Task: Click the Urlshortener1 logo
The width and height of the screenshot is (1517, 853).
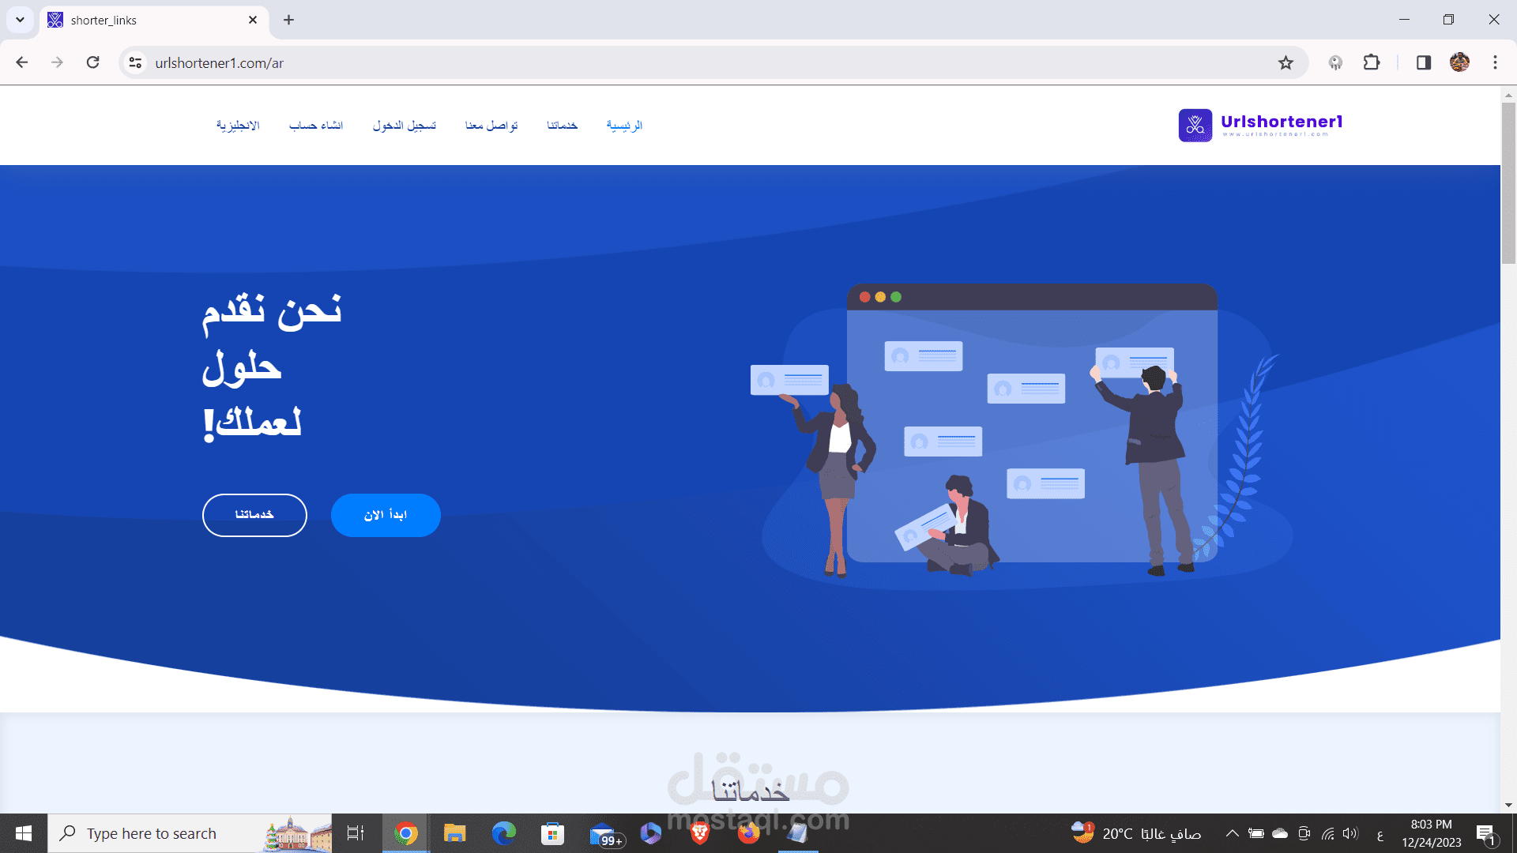Action: (x=1259, y=124)
